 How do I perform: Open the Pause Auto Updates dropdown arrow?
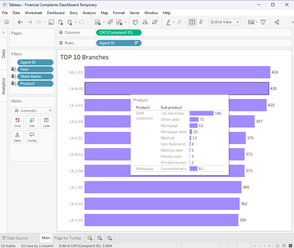76,22
